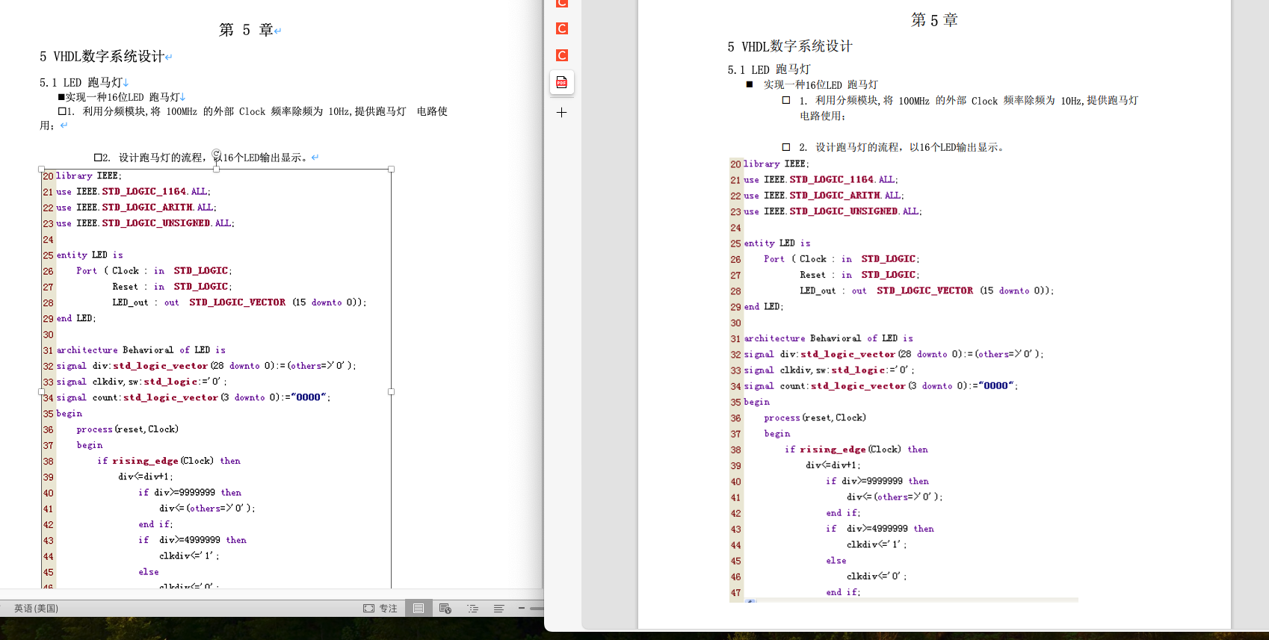Click '5 VHDL数字系统设计' heading in PDF viewer
This screenshot has height=640, width=1269.
coord(790,46)
